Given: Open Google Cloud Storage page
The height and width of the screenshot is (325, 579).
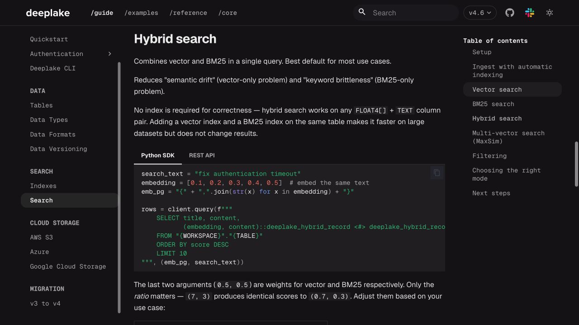Looking at the screenshot, I should (68, 266).
